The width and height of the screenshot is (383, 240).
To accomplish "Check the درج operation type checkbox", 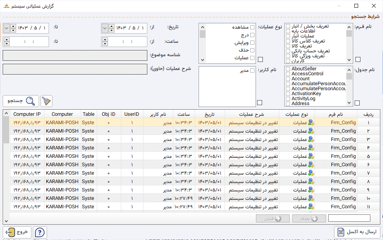I will pos(252,35).
